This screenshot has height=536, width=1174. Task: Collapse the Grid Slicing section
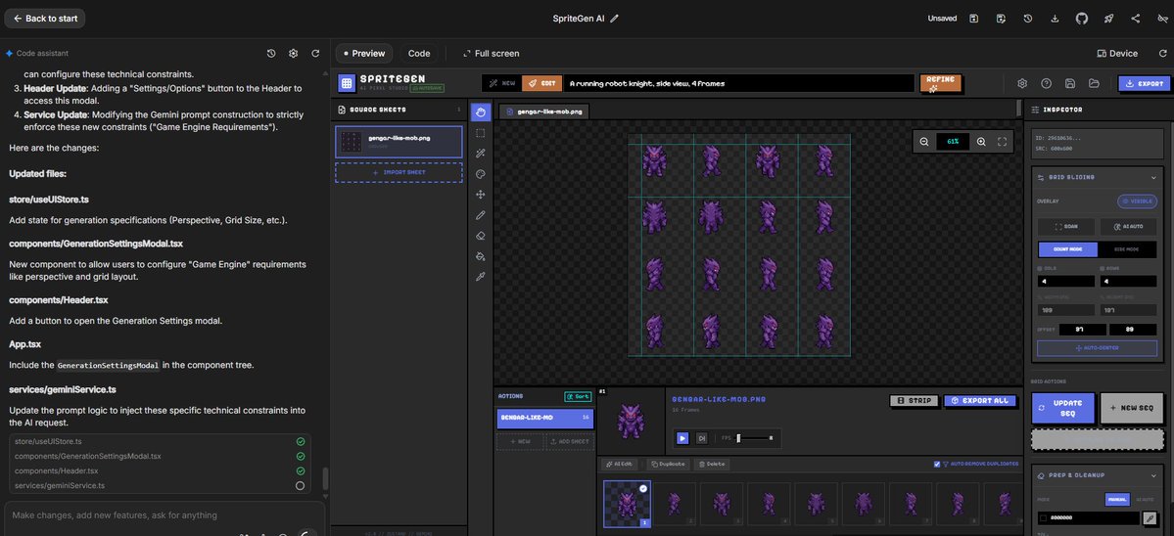point(1152,177)
